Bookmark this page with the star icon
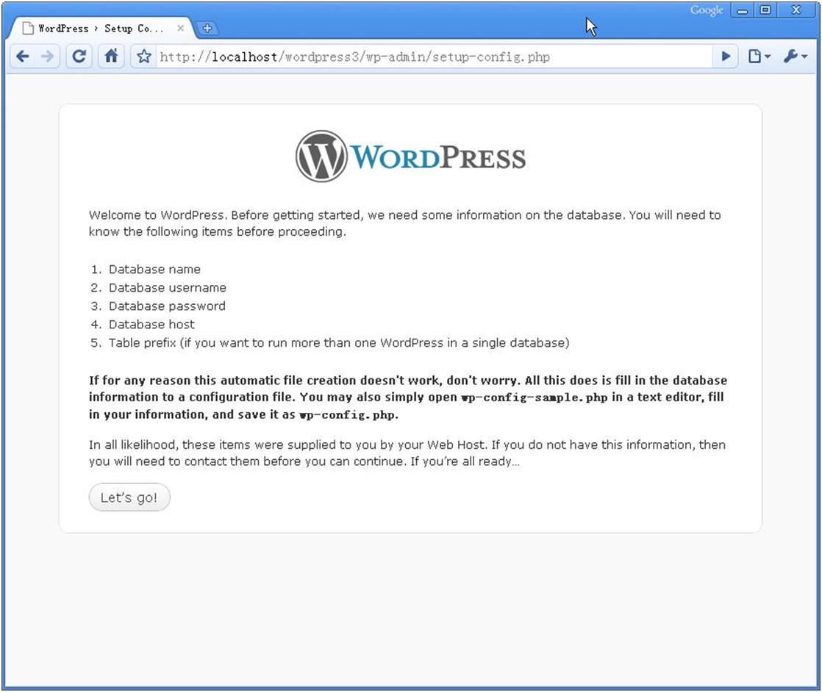This screenshot has width=822, height=692. [x=143, y=57]
